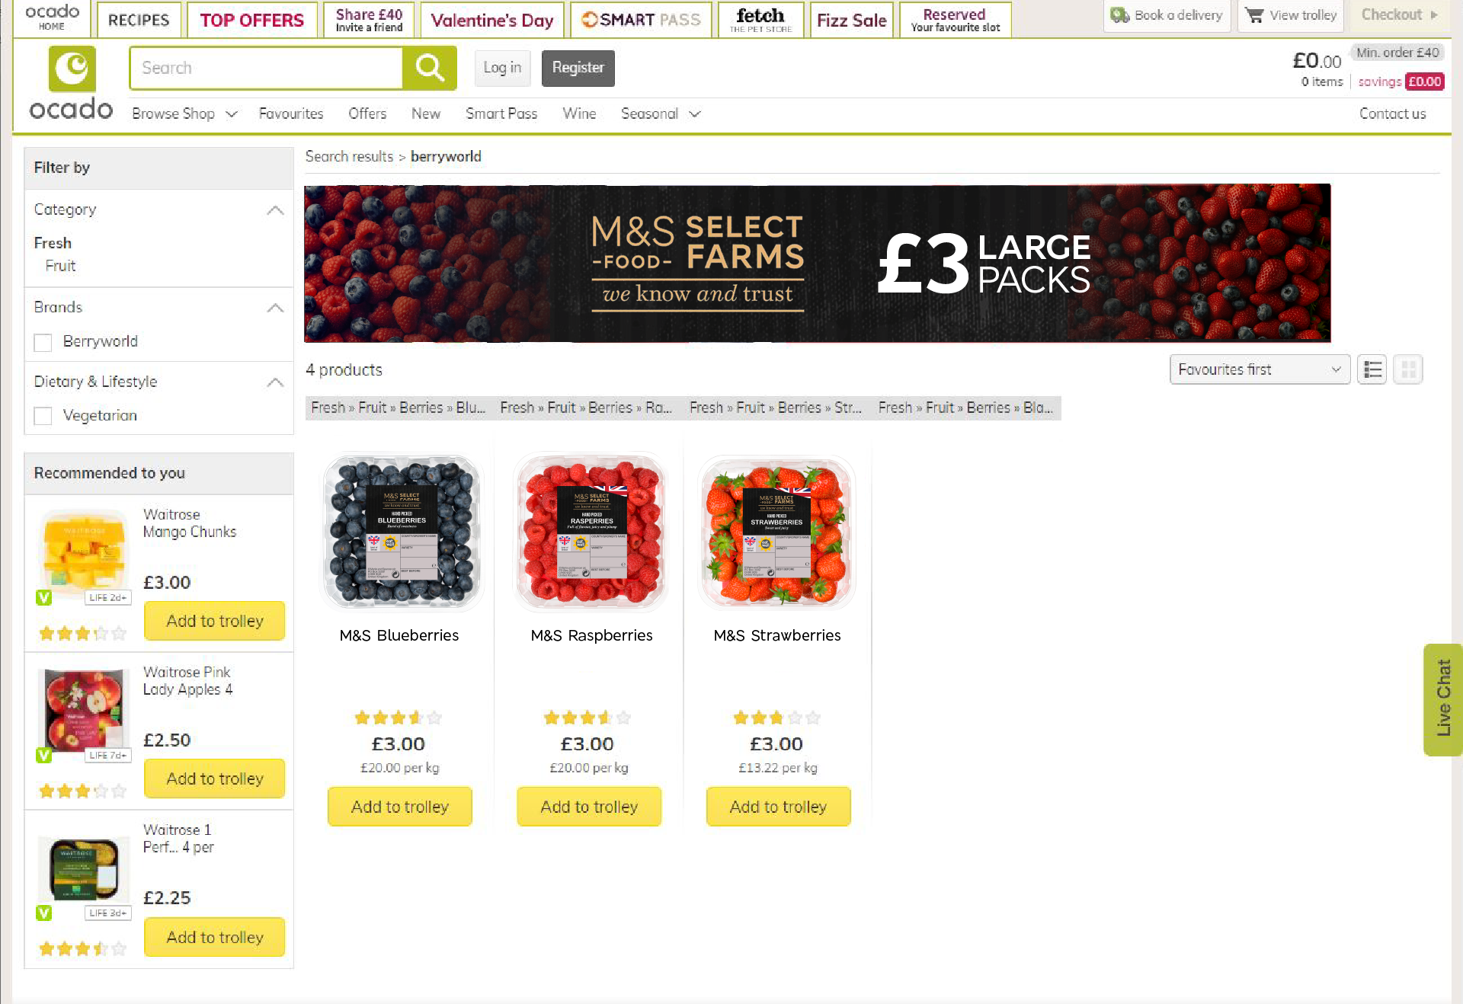Click the Book a delivery van icon
1463x1004 pixels.
(1119, 15)
